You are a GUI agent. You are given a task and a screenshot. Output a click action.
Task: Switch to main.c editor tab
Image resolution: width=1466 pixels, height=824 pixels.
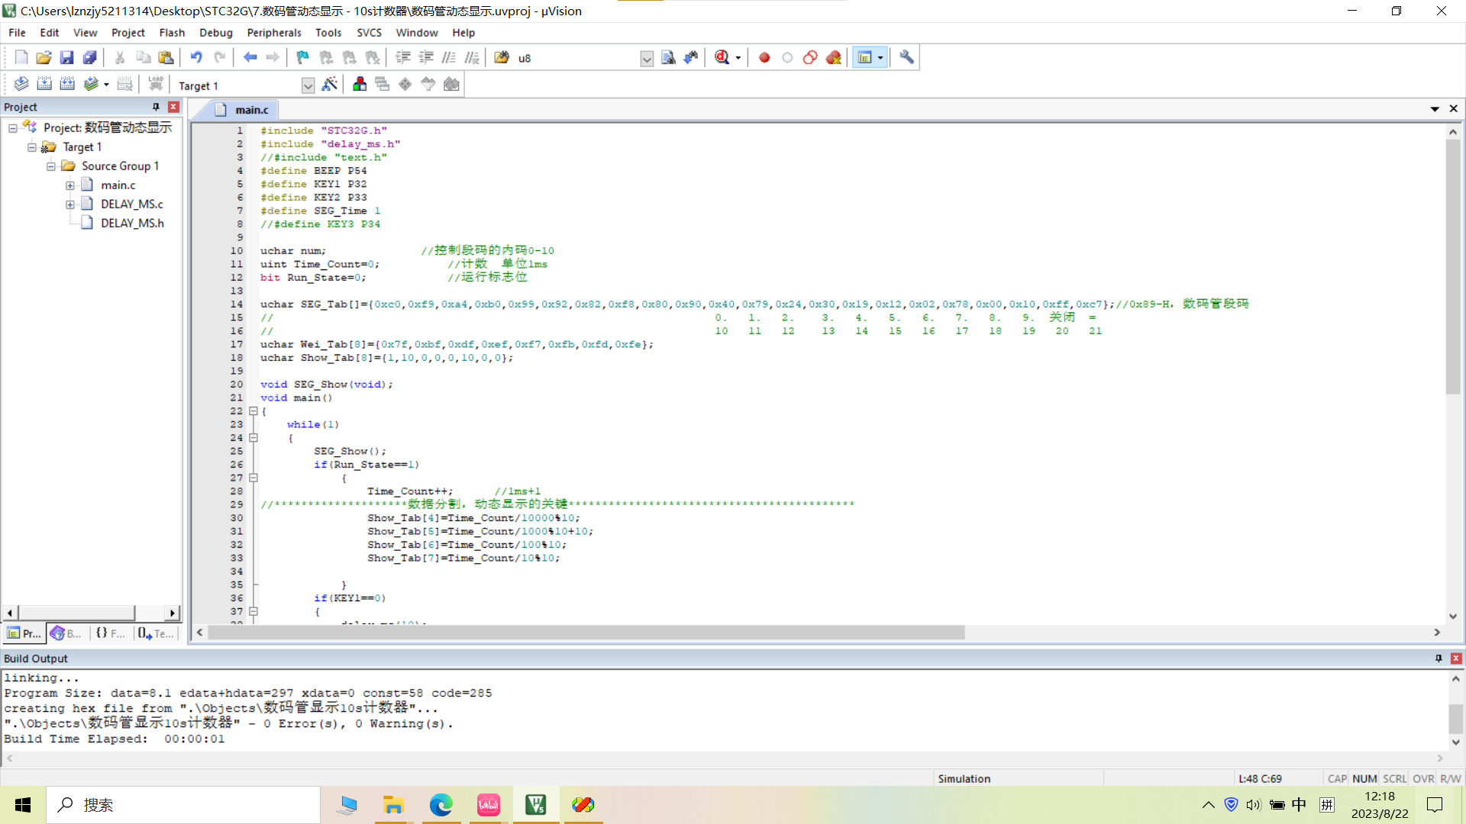(243, 110)
